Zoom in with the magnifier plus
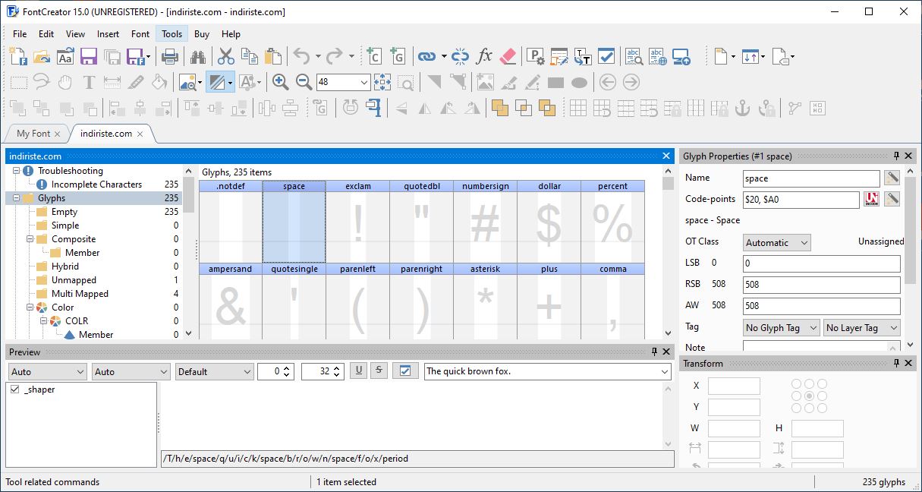This screenshot has height=492, width=922. (281, 82)
